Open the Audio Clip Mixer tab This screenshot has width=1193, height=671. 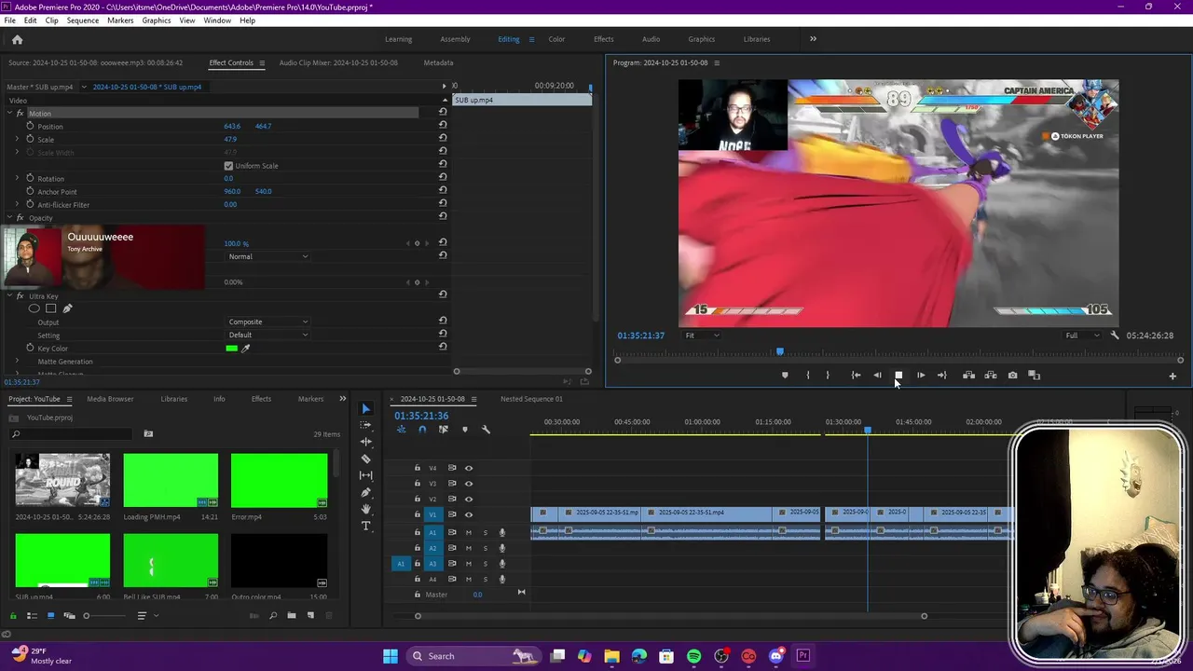(x=338, y=62)
